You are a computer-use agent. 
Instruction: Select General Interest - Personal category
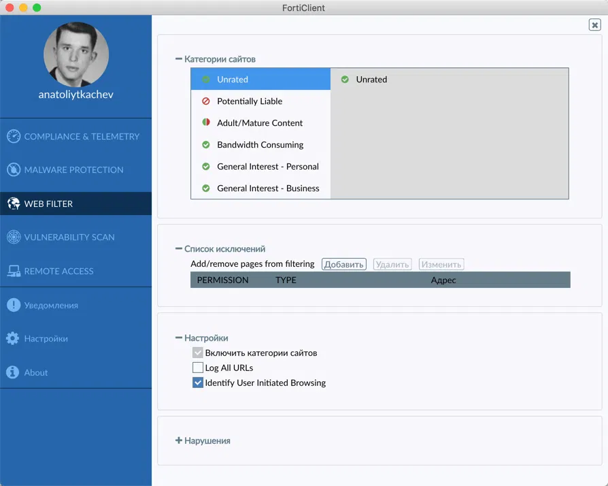[x=260, y=166]
